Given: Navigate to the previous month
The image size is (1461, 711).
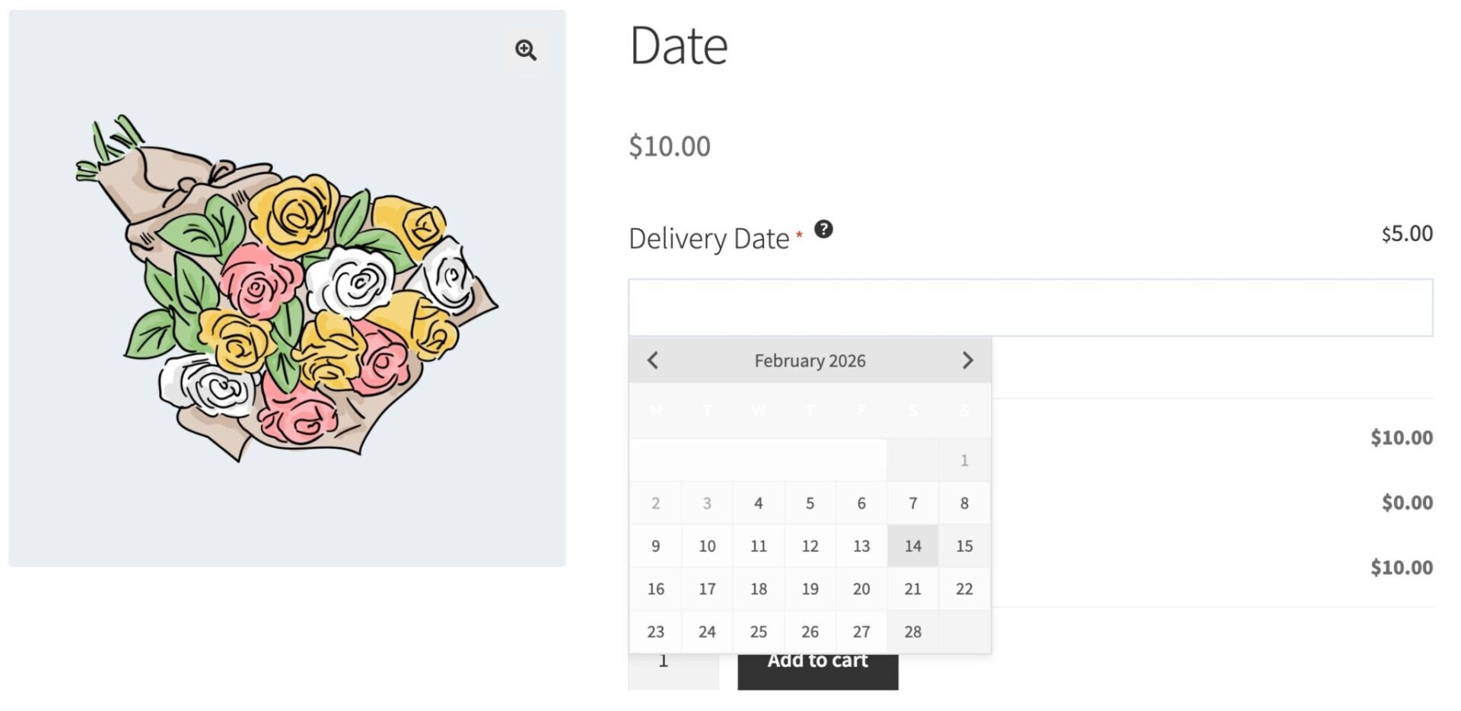Looking at the screenshot, I should [653, 360].
